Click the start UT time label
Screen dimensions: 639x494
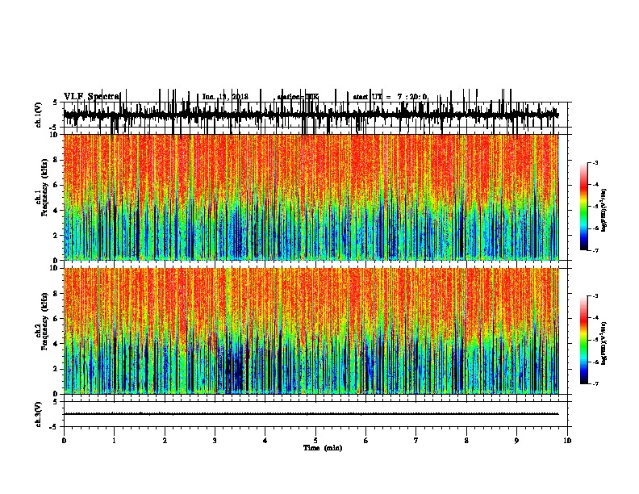pyautogui.click(x=390, y=97)
